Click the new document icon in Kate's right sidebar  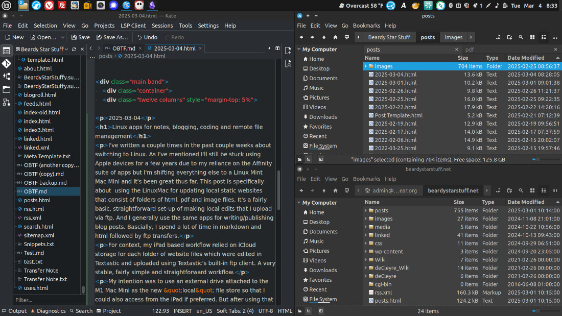pyautogui.click(x=287, y=49)
